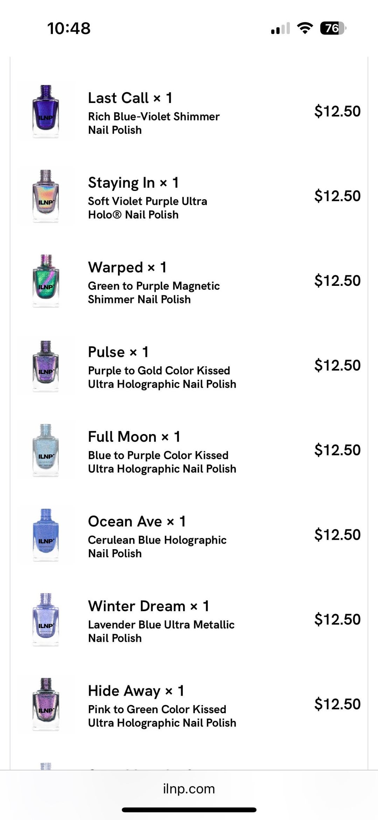Tap the cellular signal bars icon
Screen dimensions: 378x820
280,28
